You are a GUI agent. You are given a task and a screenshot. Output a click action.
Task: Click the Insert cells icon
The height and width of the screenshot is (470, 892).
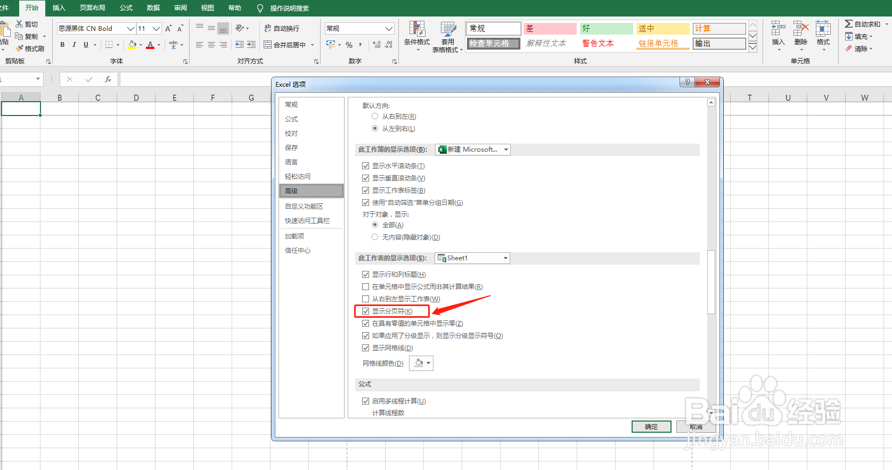click(x=778, y=29)
